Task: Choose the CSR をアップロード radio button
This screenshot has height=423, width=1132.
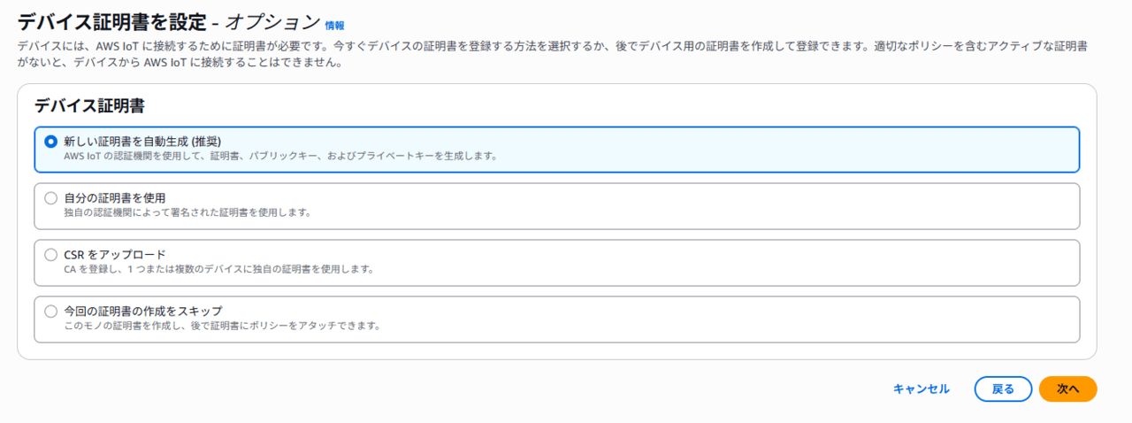Action: 51,255
